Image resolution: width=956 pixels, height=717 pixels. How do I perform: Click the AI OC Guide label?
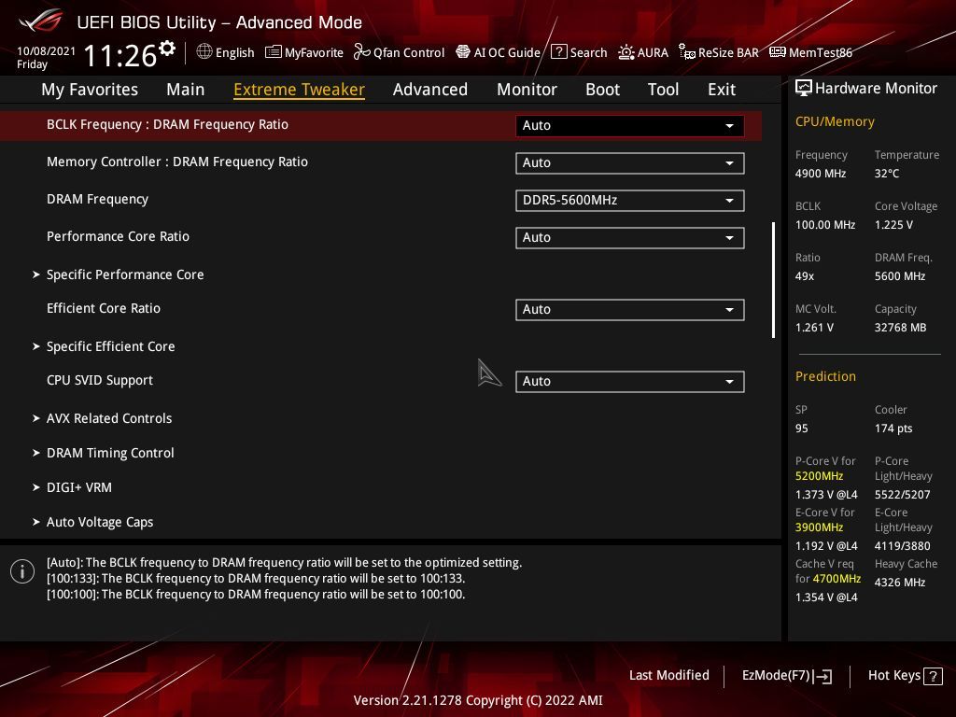(507, 53)
